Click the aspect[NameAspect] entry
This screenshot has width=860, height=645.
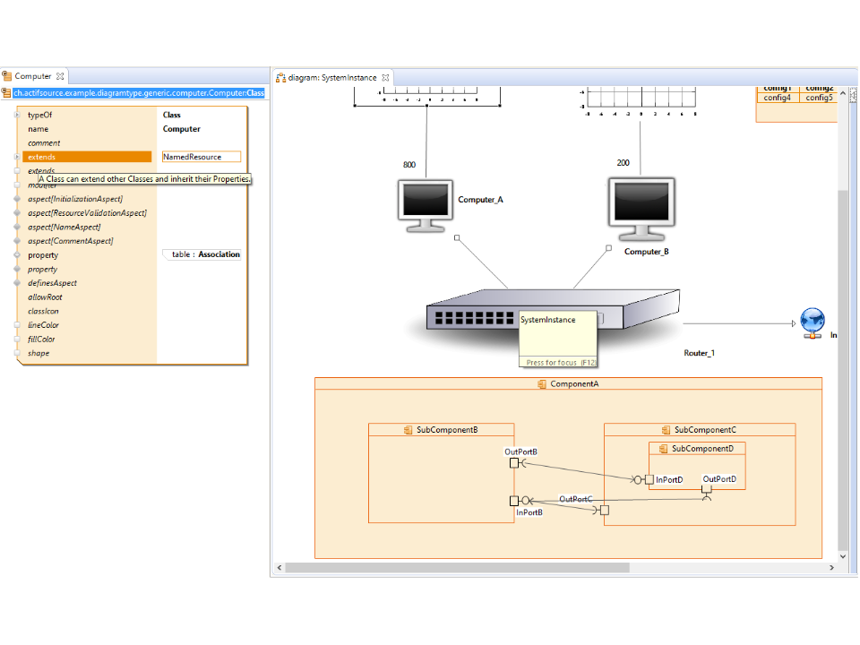tap(64, 227)
